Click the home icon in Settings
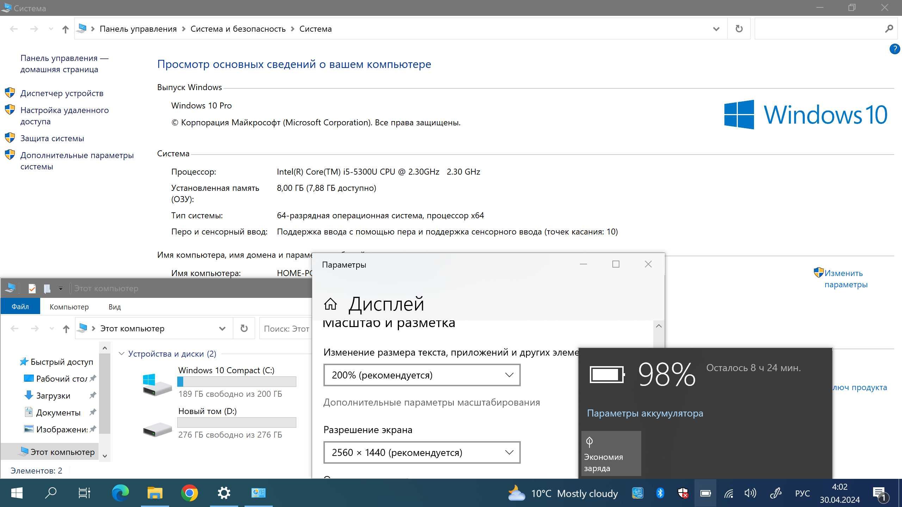 pyautogui.click(x=330, y=304)
